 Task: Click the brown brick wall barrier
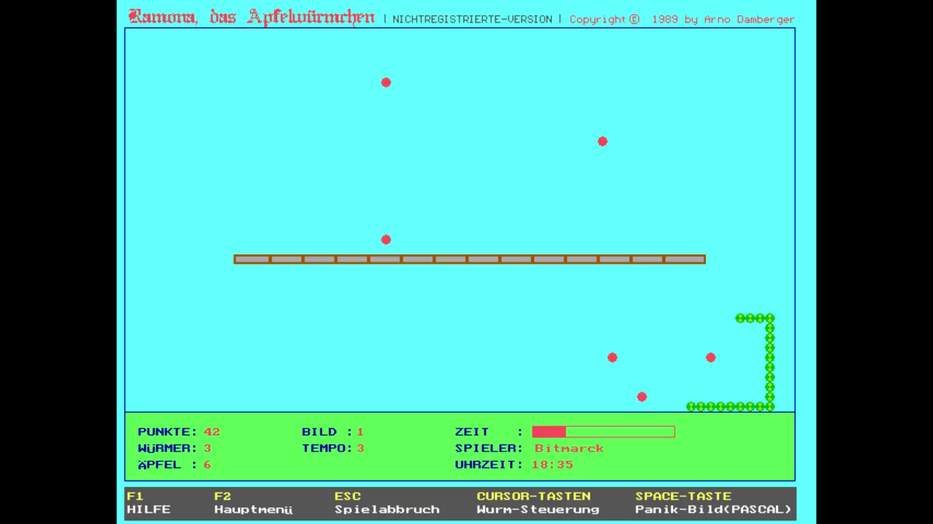tap(469, 259)
